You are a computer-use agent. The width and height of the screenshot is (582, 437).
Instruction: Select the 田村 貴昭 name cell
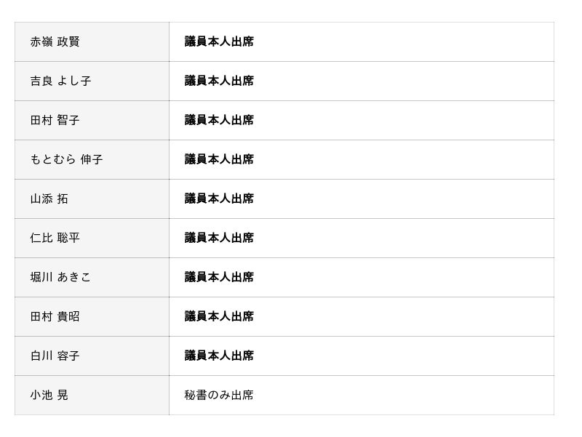55,317
